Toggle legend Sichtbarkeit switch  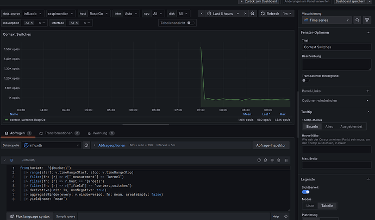(x=305, y=191)
